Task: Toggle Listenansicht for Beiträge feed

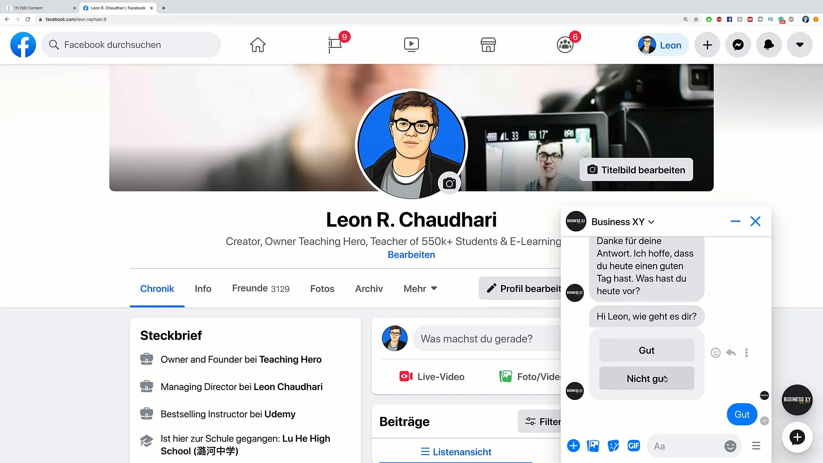Action: coord(456,452)
